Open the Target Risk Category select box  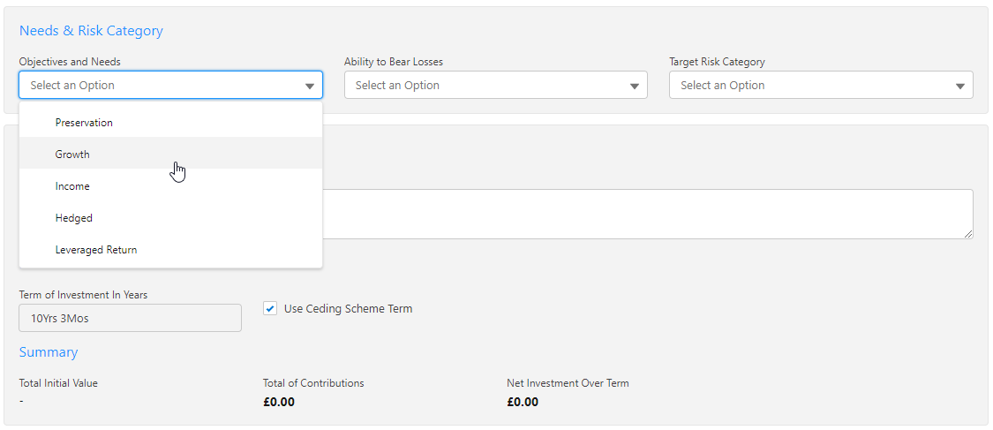click(x=810, y=86)
